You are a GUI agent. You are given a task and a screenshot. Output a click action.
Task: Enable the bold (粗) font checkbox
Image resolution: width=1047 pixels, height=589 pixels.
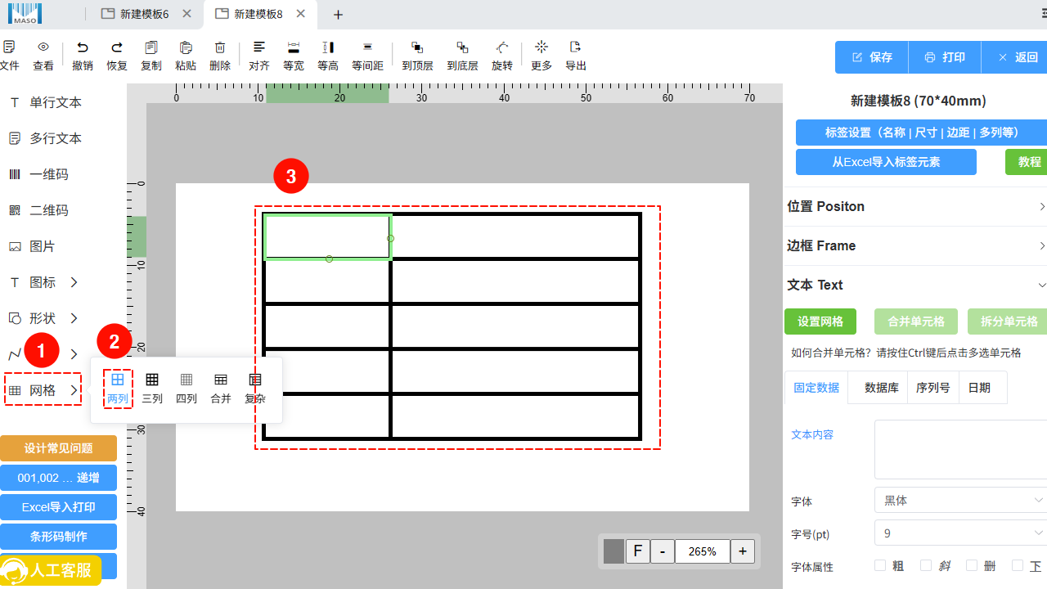point(880,565)
